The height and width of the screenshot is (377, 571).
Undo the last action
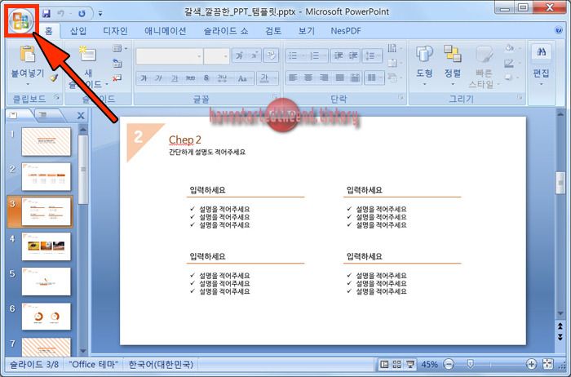click(60, 14)
